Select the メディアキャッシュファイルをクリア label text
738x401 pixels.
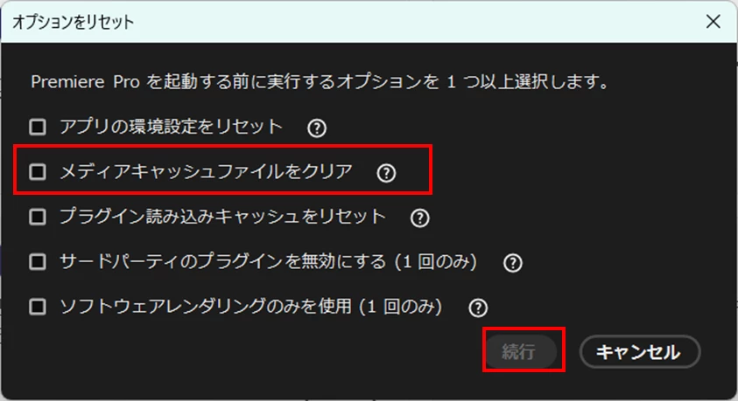206,172
